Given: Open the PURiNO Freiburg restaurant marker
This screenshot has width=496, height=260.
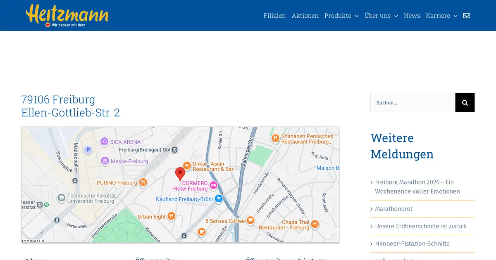Looking at the screenshot, I should point(143,182).
